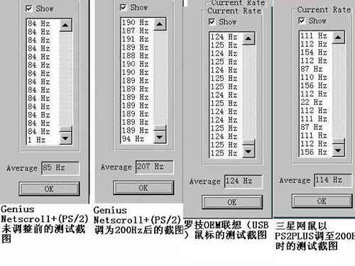Click scroll-up arrow in the 124/125 Hz list
This screenshot has height=266, width=355.
(248, 38)
